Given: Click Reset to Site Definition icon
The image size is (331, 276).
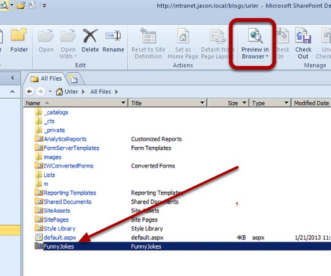Looking at the screenshot, I should pos(148,35).
